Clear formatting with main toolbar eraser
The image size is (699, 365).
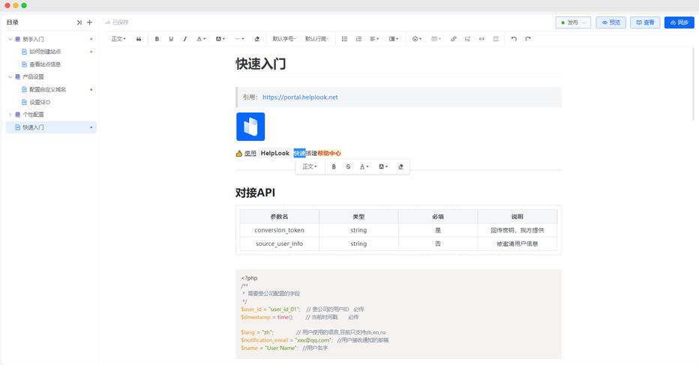[257, 39]
